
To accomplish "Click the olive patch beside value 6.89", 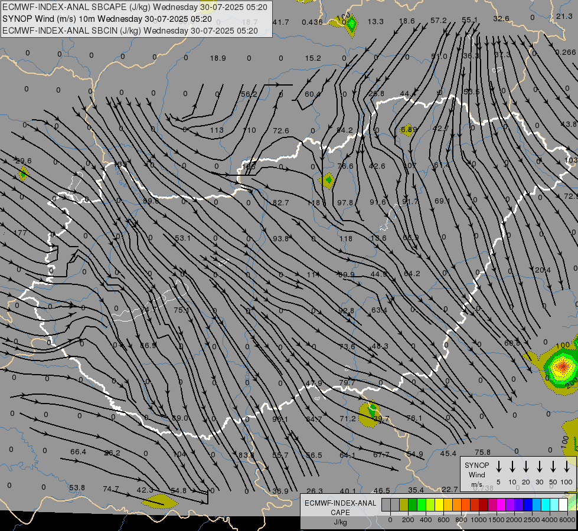I will pyautogui.click(x=407, y=130).
